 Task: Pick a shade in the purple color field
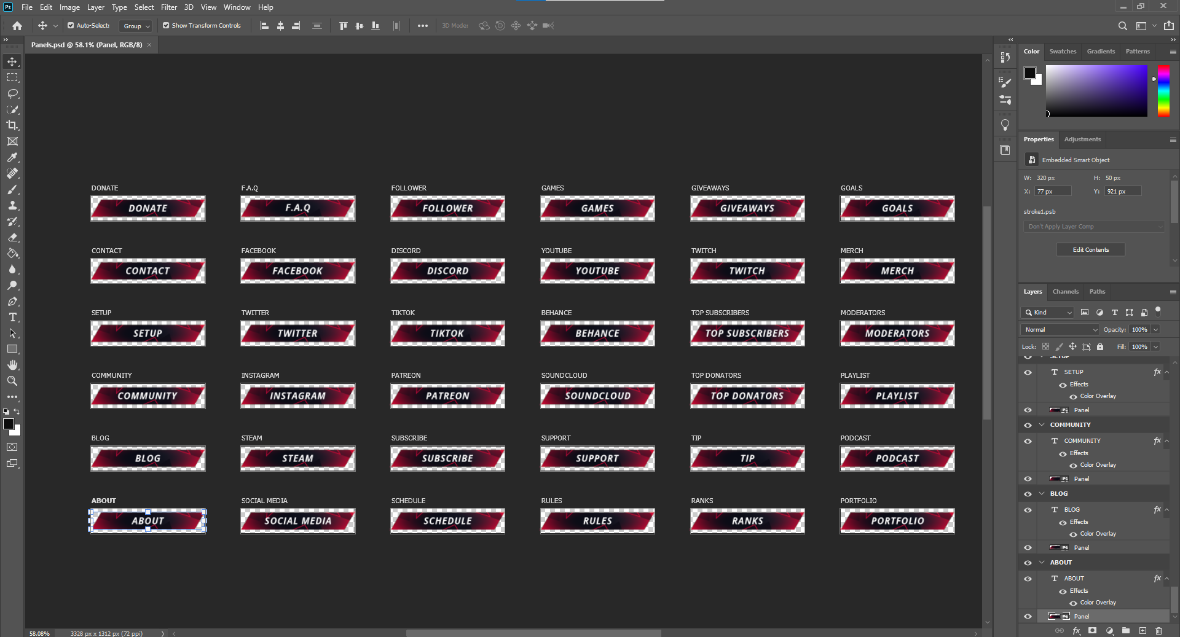pos(1096,90)
